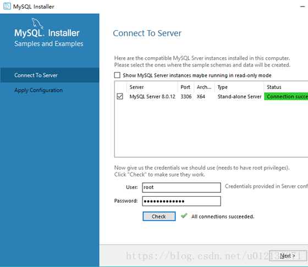The width and height of the screenshot is (308, 267).
Task: Click the green checkmark beside connection result
Action: click(x=184, y=215)
